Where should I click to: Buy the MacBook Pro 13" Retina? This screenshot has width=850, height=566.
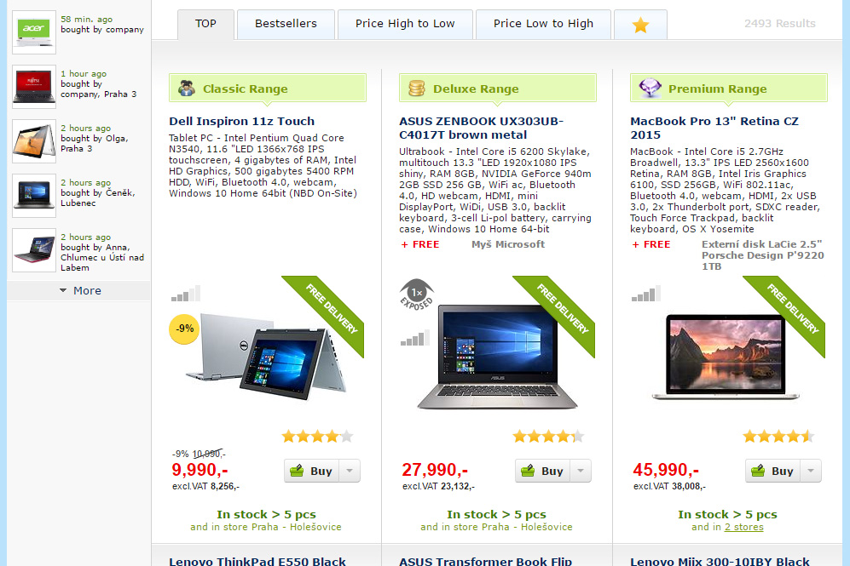click(773, 471)
